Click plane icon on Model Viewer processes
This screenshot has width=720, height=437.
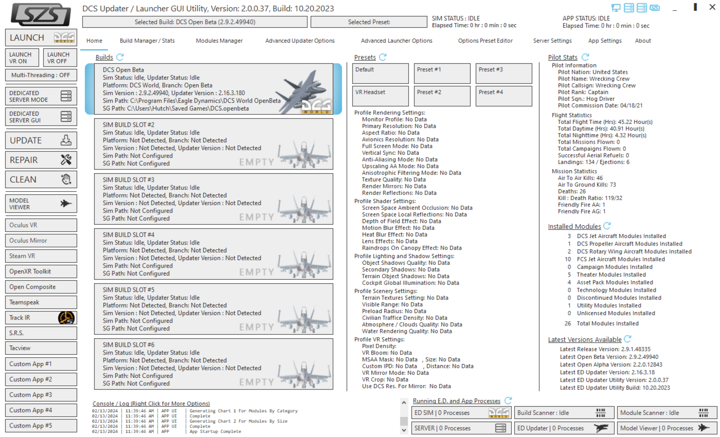(704, 428)
